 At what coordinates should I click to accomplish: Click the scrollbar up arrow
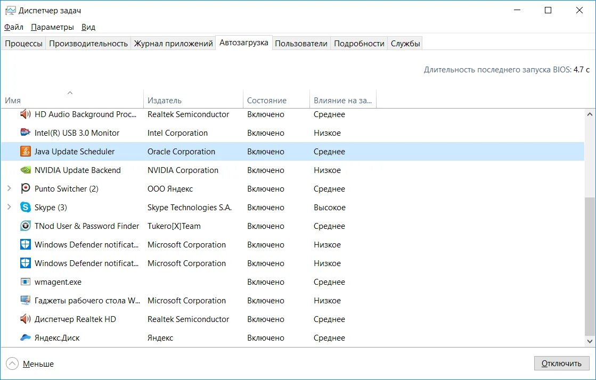tap(590, 114)
